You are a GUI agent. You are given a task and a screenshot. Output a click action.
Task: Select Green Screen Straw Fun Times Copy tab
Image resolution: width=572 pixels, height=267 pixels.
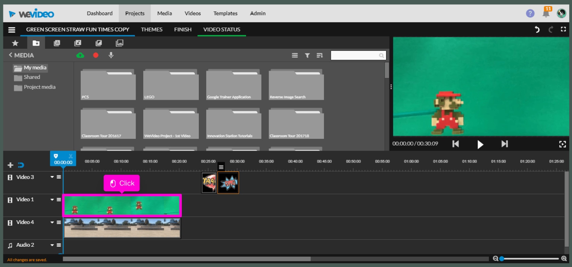tap(78, 29)
